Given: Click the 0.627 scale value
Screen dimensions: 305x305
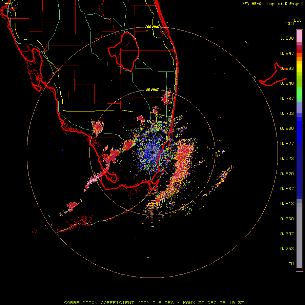Looking at the screenshot, I should coord(287,144).
